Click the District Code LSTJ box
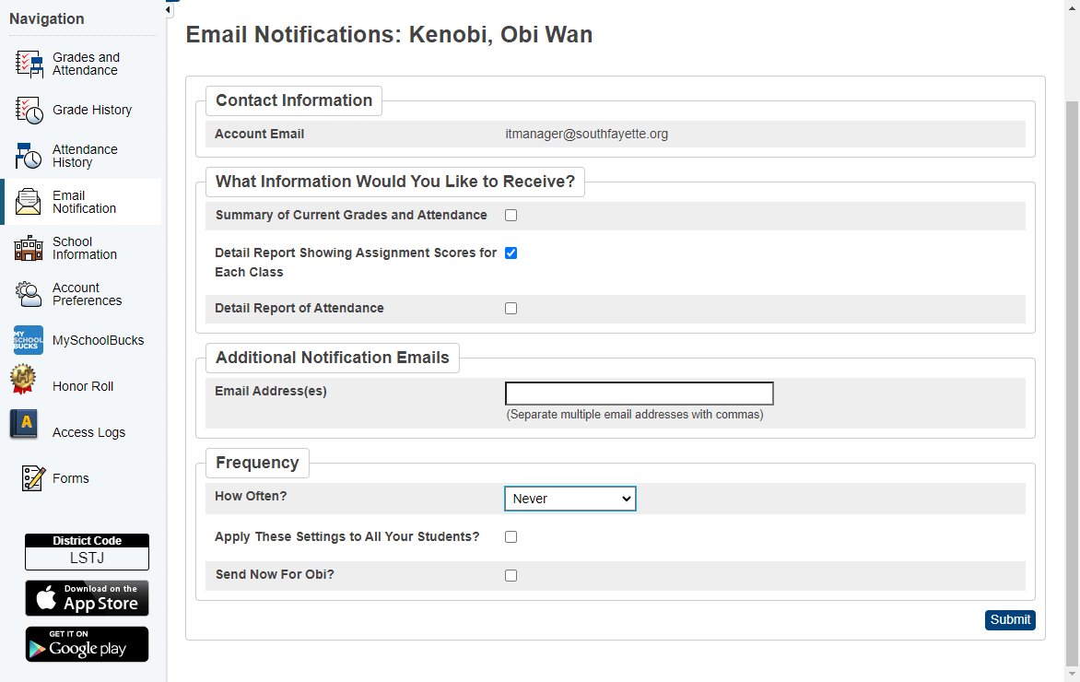 87,552
